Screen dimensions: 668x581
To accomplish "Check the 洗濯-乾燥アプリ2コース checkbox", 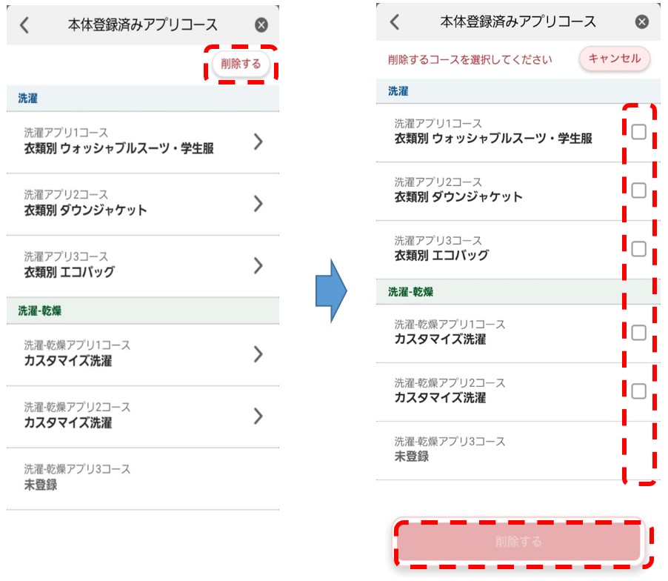I will (638, 391).
